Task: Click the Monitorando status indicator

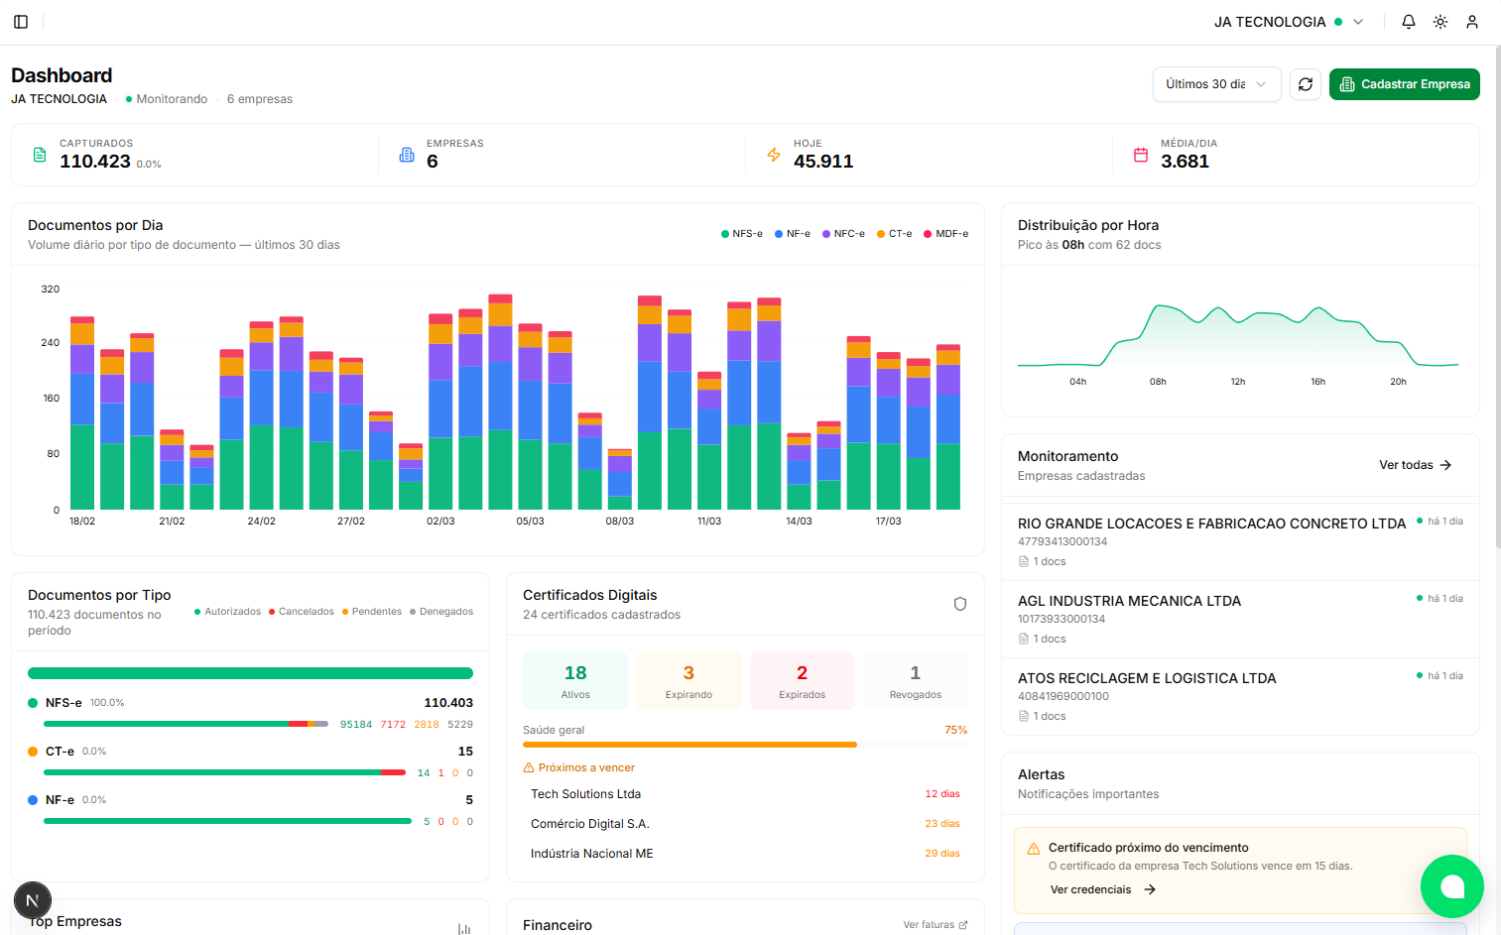Action: point(167,99)
